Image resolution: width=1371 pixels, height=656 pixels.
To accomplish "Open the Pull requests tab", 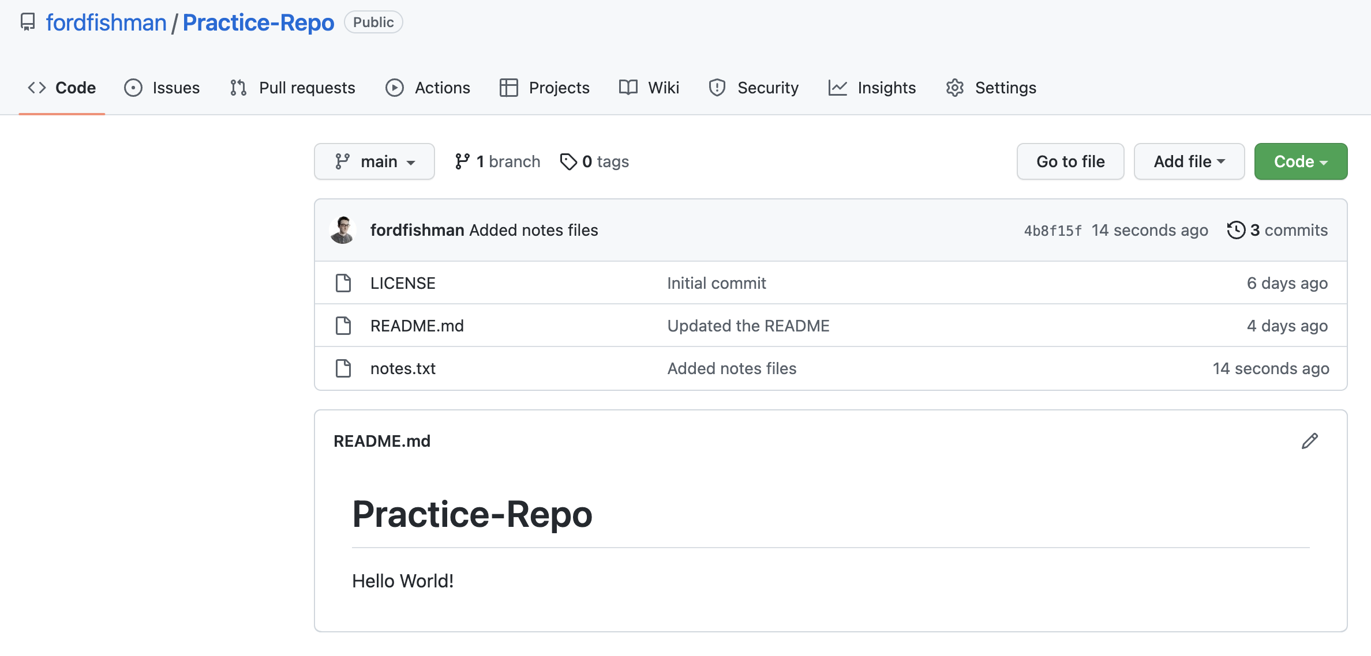I will (x=293, y=88).
